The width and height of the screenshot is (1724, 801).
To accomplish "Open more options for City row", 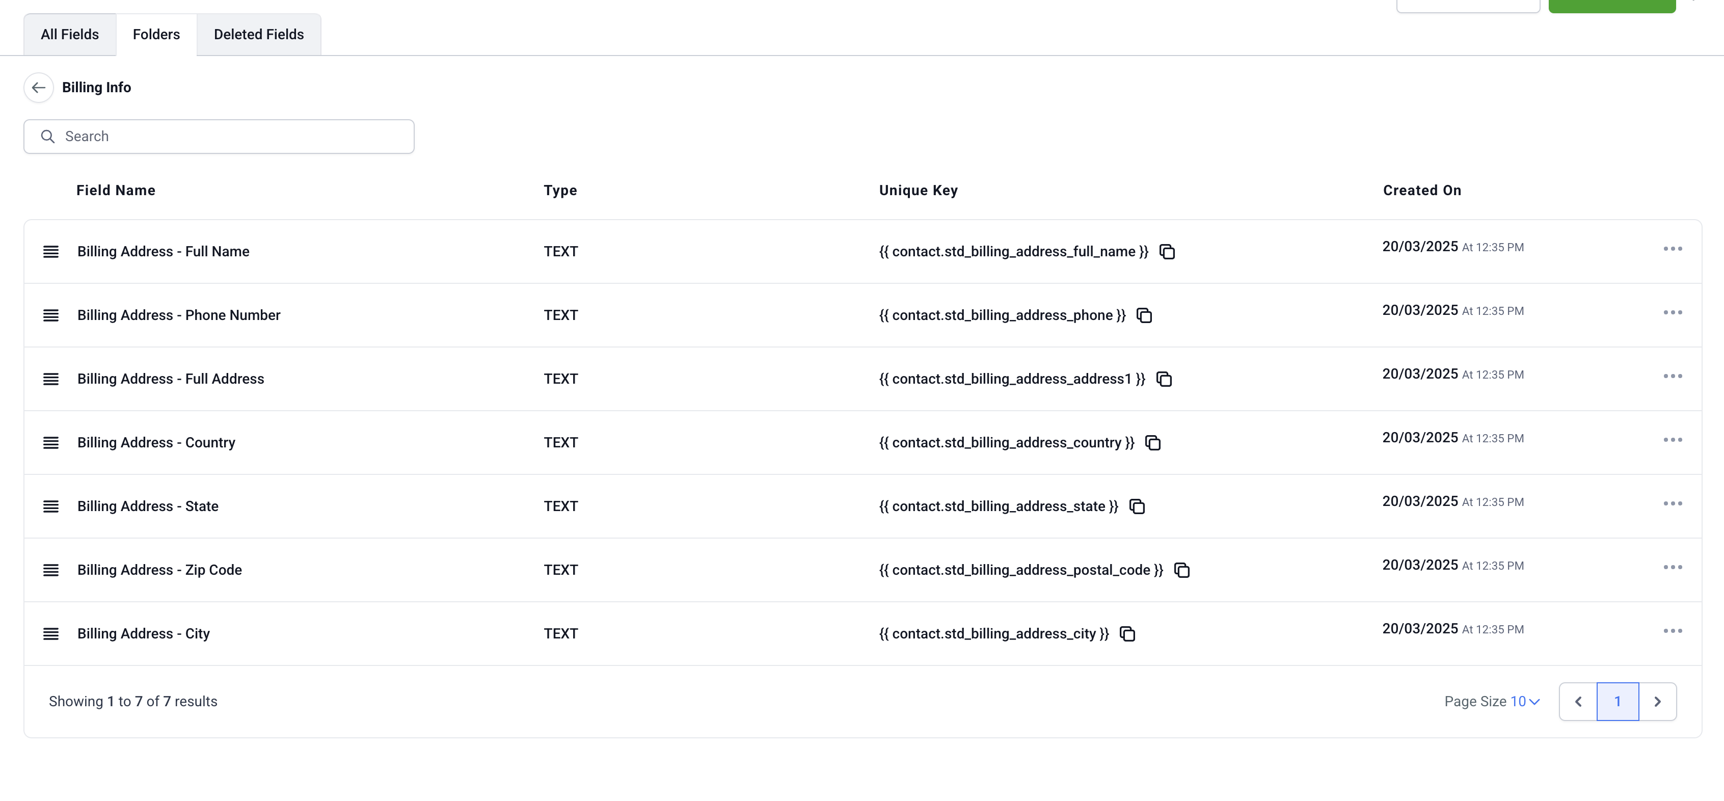I will click(x=1673, y=630).
